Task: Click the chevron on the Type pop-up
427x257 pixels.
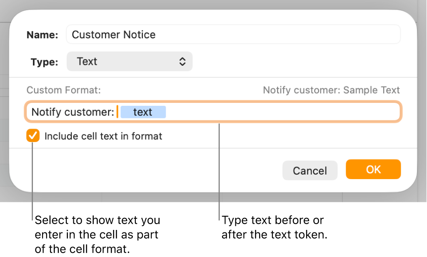Action: (x=182, y=61)
